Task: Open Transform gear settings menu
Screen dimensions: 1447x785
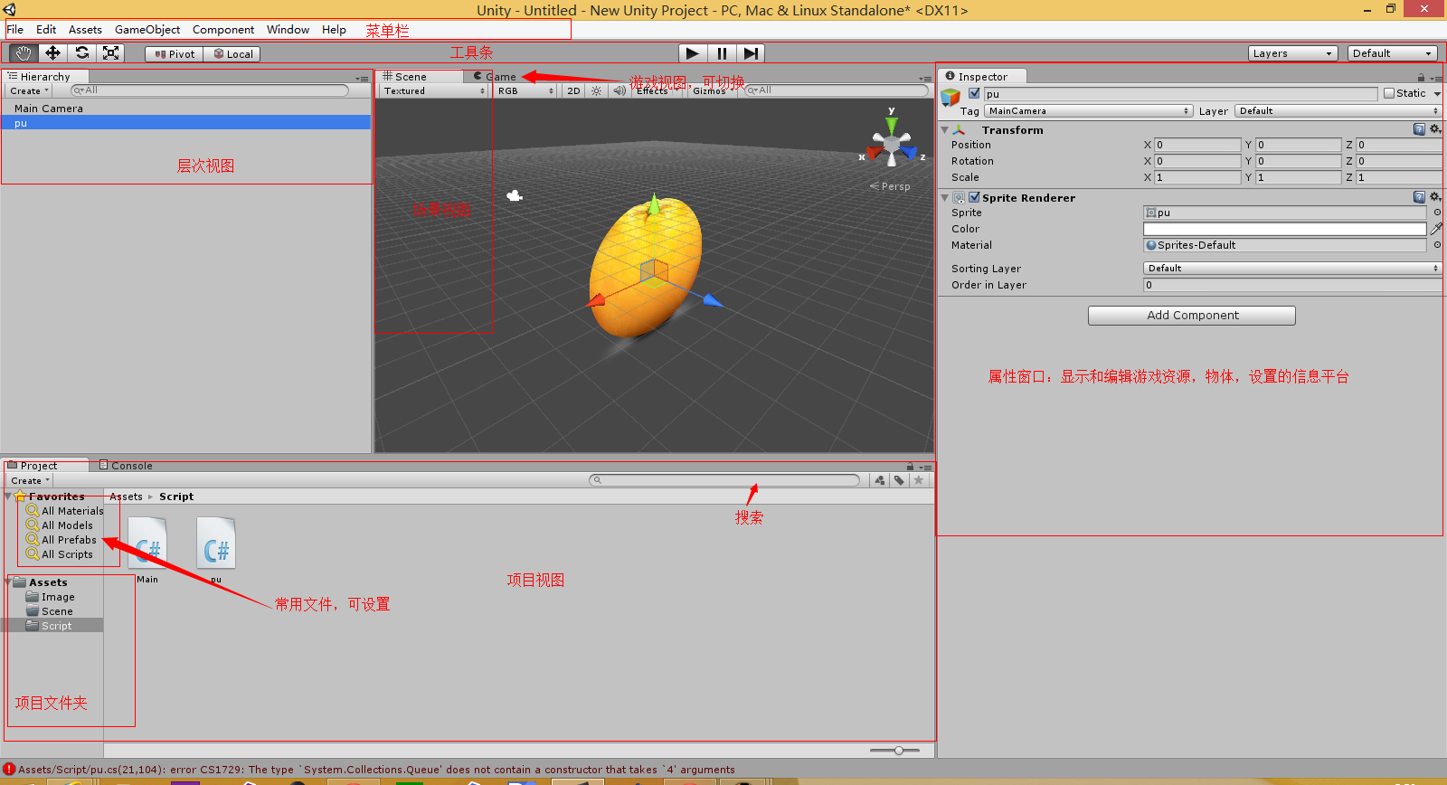Action: pos(1435,129)
